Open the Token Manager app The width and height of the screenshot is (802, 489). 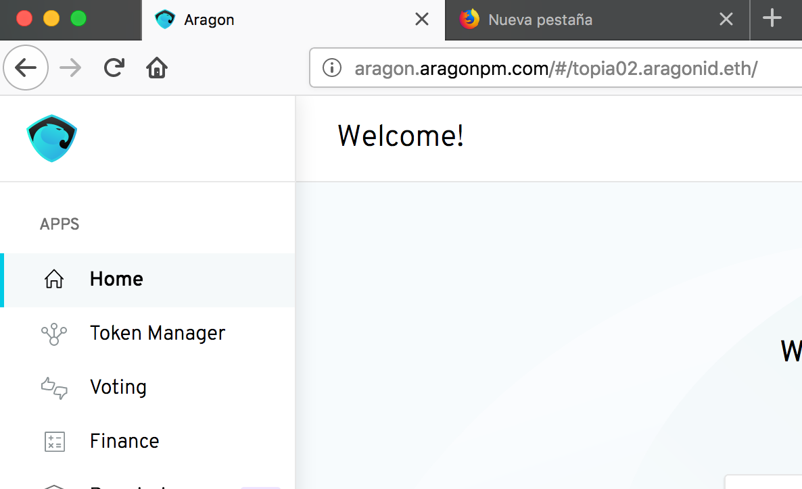[x=148, y=333]
